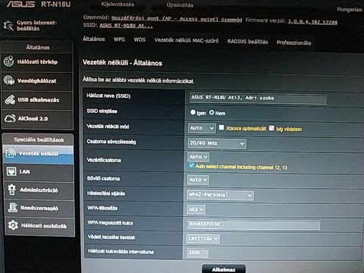364x273 pixels.
Task: Click the Rendszernapló log icon
Action: 13,207
